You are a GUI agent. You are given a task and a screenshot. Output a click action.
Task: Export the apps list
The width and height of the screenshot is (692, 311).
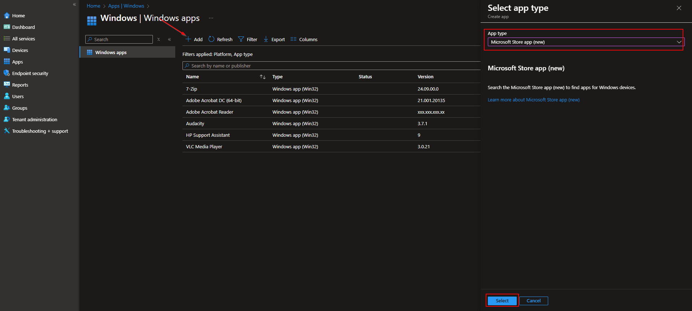coord(274,39)
